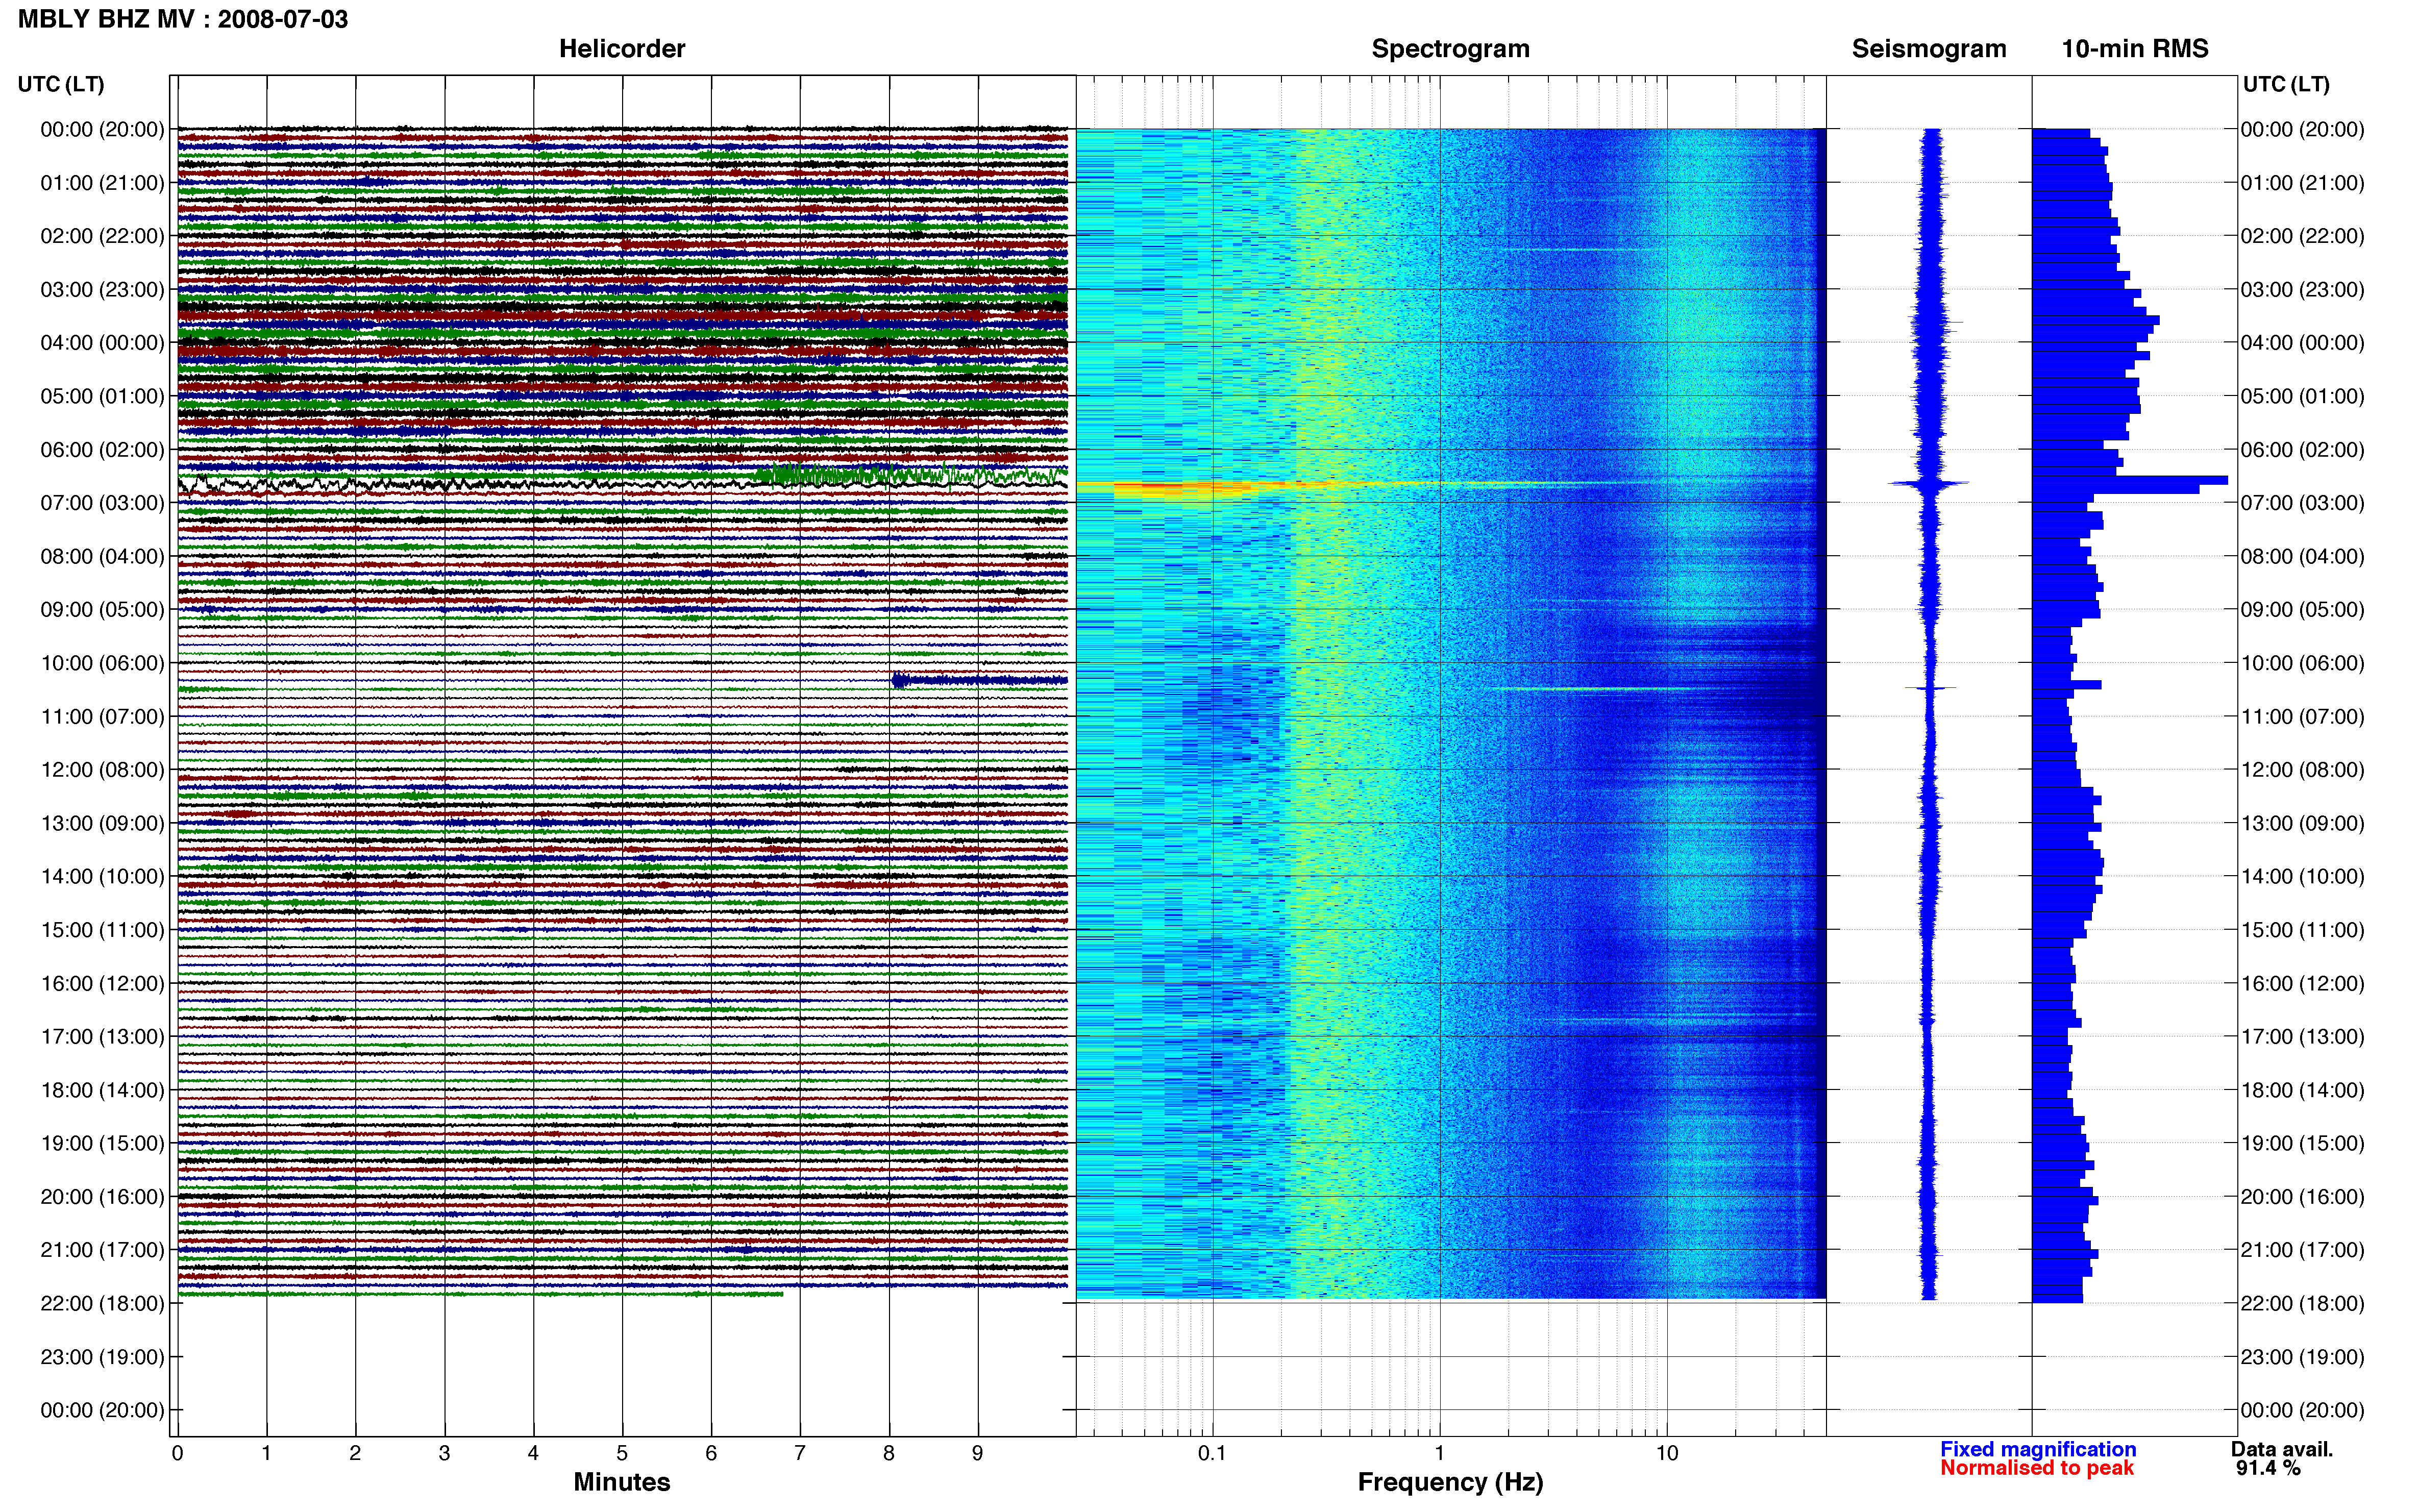Click '15:00 (11:00)' on the left axis

102,930
